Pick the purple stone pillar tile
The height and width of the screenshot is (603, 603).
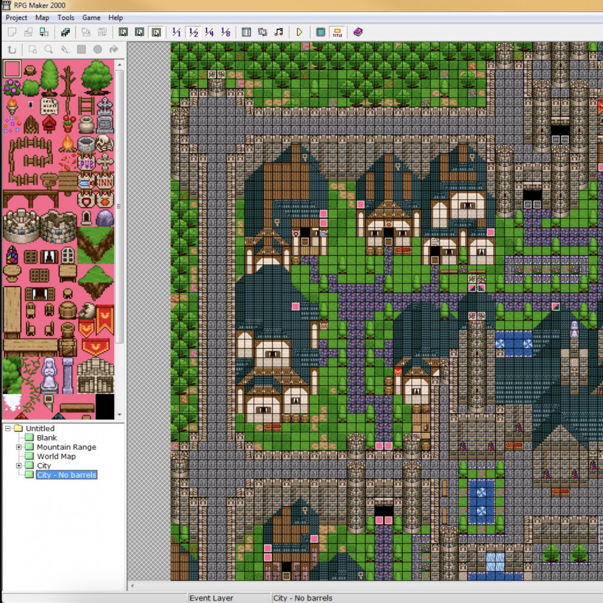pyautogui.click(x=68, y=375)
